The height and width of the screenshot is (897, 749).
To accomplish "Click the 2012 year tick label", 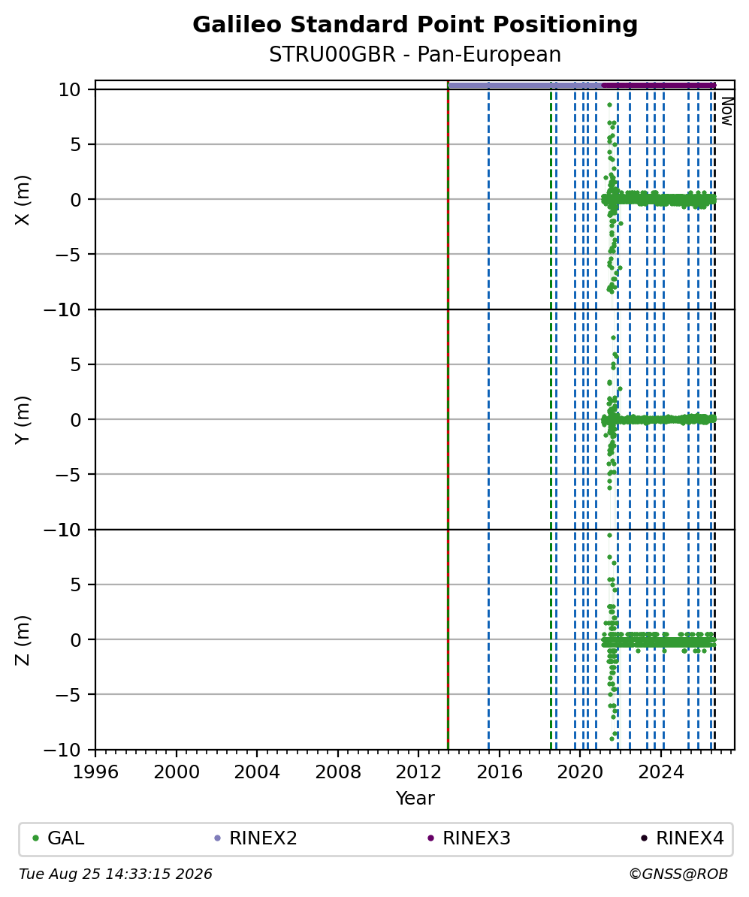I will pyautogui.click(x=418, y=772).
